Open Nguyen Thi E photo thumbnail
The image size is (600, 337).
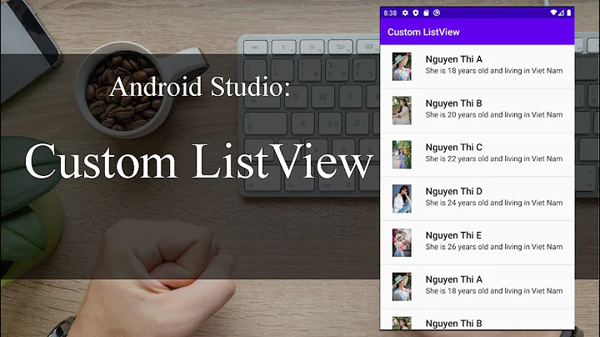click(x=402, y=243)
